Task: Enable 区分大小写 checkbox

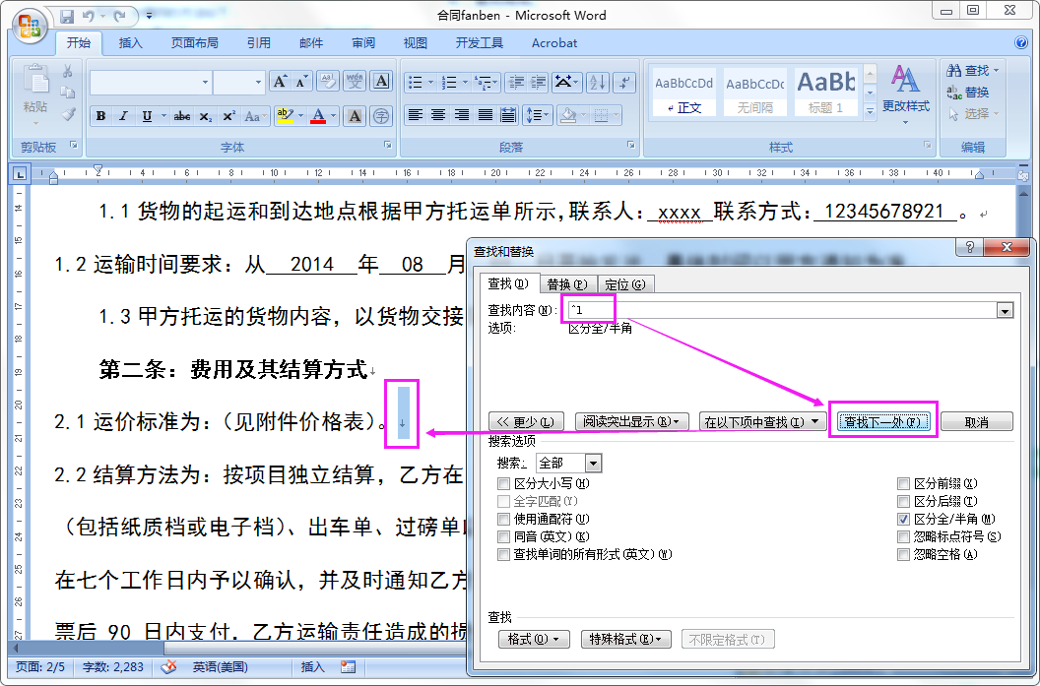Action: (x=503, y=484)
